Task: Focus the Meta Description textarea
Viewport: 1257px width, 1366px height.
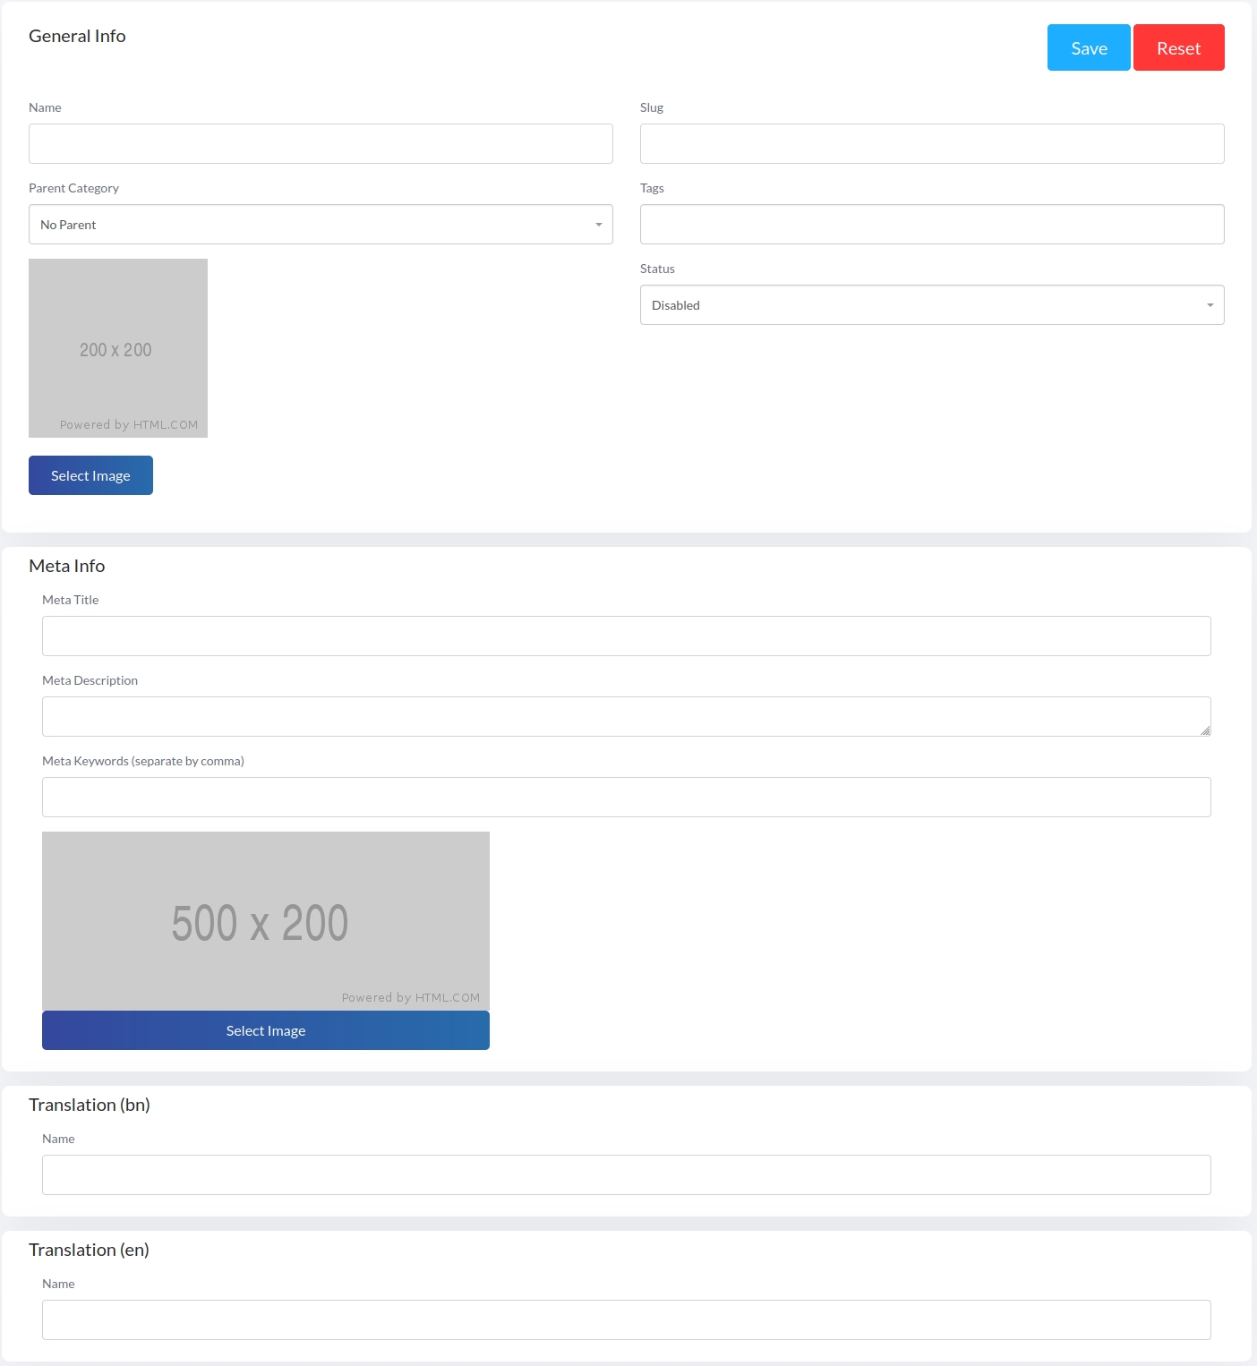Action: click(626, 717)
